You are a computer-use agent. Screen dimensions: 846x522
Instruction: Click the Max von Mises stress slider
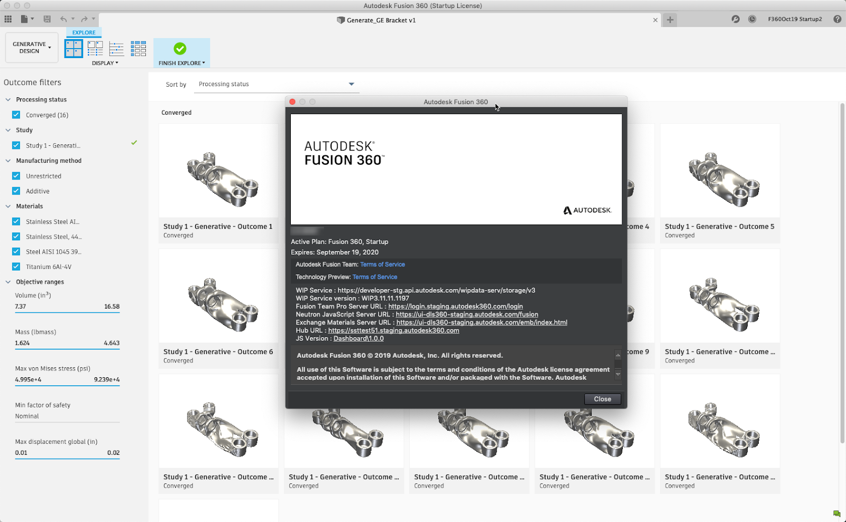click(x=67, y=386)
